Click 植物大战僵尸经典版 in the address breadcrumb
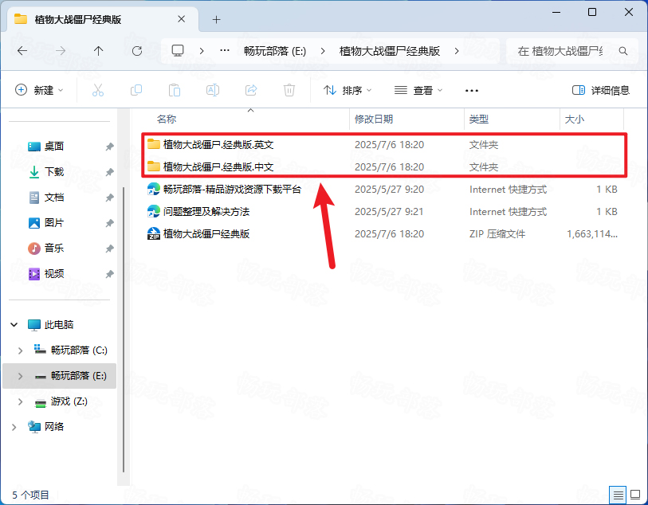 click(389, 51)
